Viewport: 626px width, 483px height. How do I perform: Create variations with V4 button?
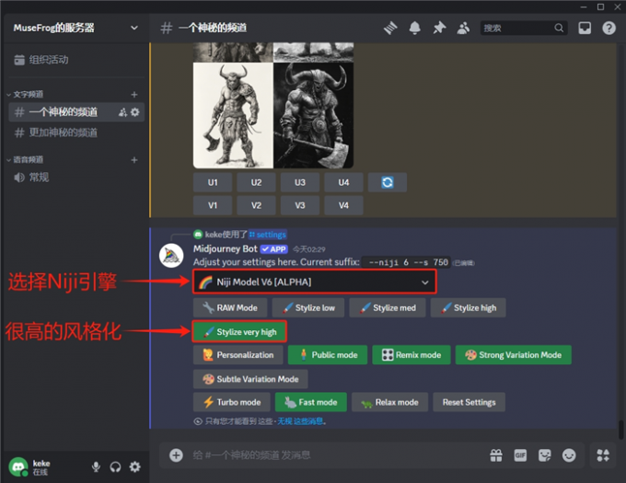343,205
